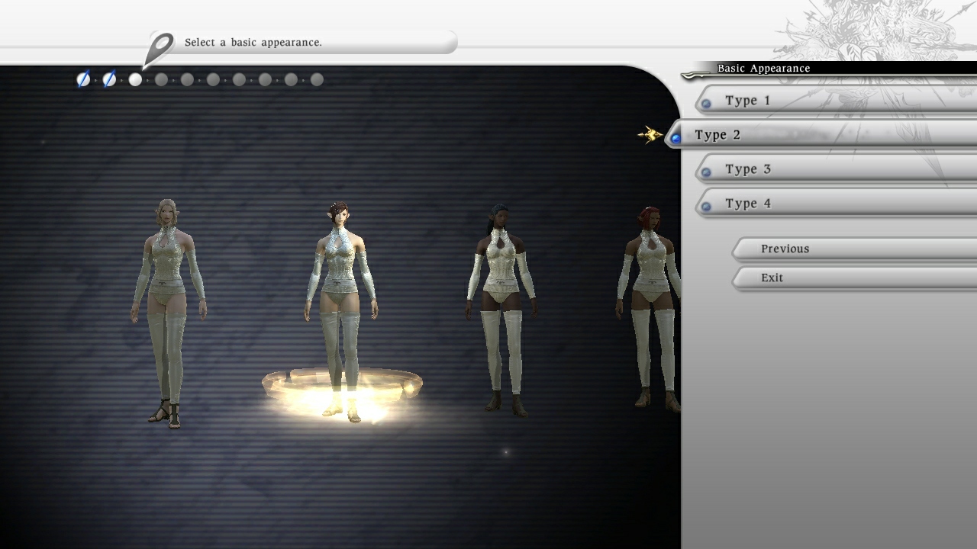Click the quill icon on the message banner

click(x=162, y=42)
